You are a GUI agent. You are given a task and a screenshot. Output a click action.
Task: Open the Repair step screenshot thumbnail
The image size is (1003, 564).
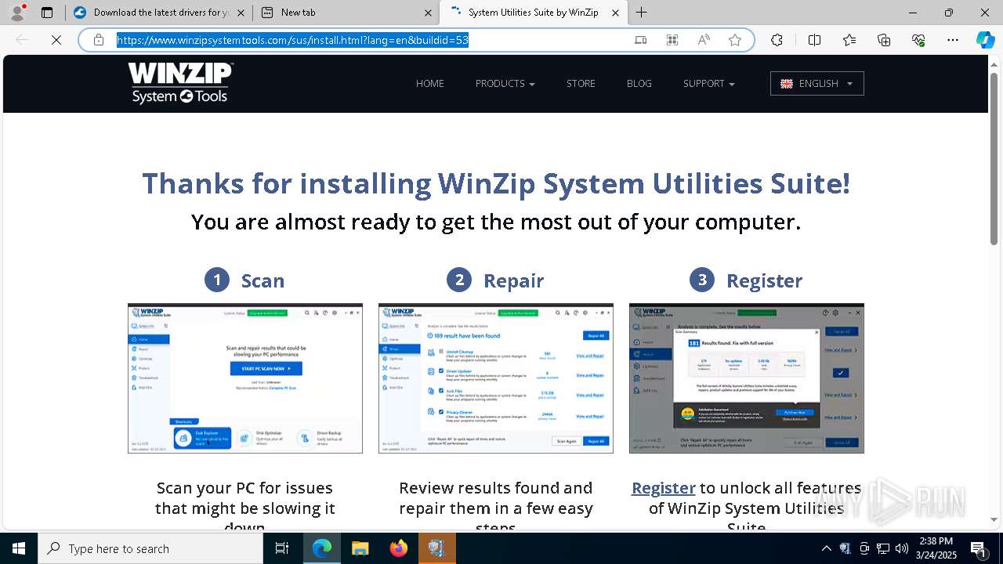pos(496,378)
